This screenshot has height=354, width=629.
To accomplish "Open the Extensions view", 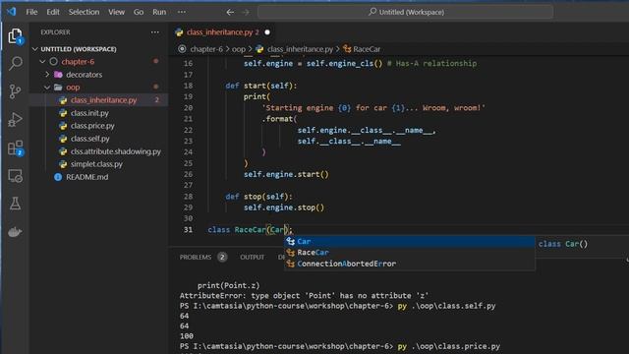I will 15,147.
